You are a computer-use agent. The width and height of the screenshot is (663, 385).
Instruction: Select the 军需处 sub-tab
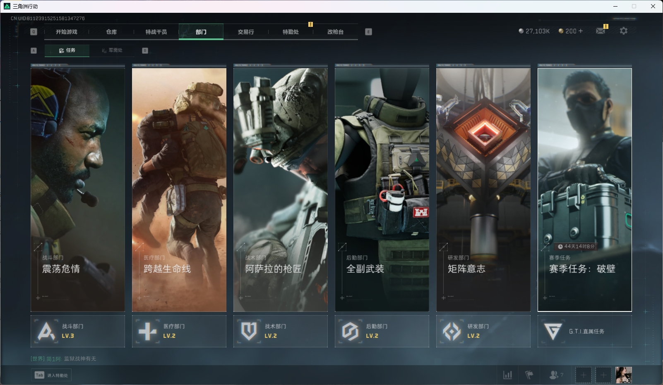(112, 50)
